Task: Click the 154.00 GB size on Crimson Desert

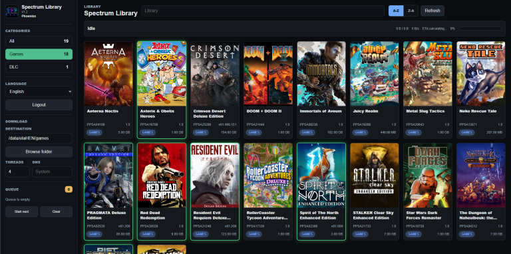Action: [x=229, y=132]
